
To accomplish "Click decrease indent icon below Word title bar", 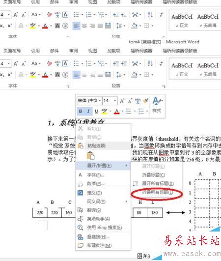I will 116,63.
